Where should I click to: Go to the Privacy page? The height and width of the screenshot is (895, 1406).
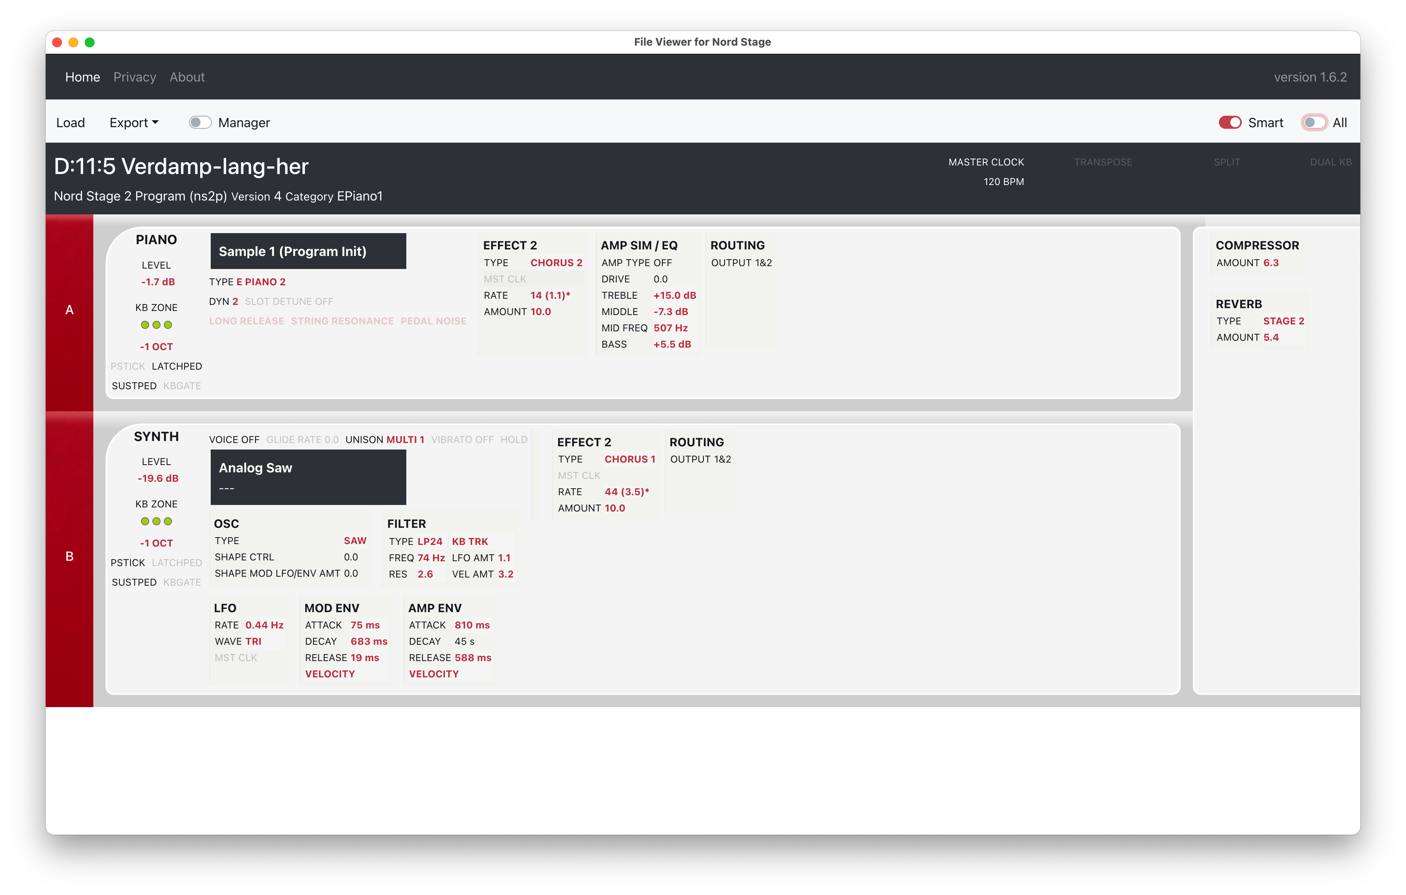point(134,77)
